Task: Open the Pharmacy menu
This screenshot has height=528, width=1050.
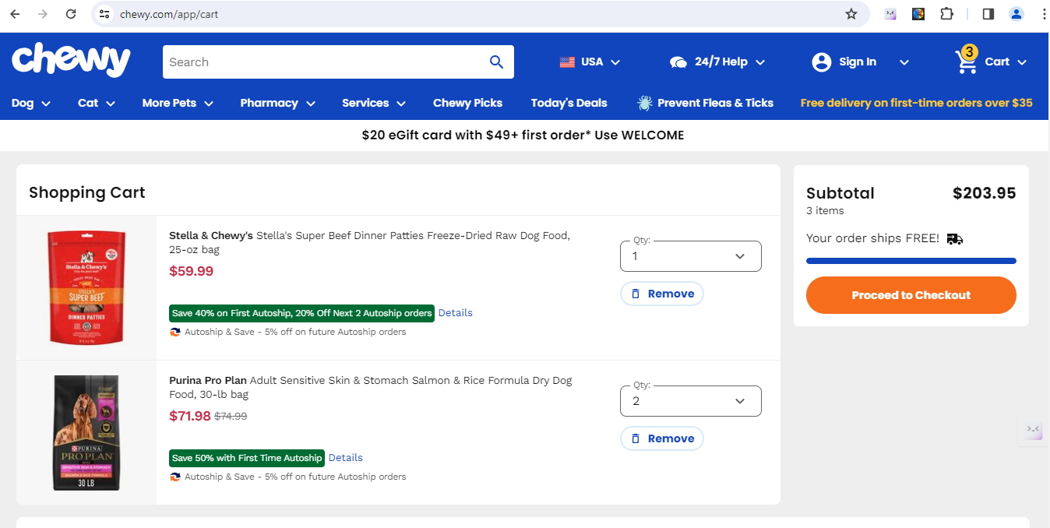Action: point(278,103)
